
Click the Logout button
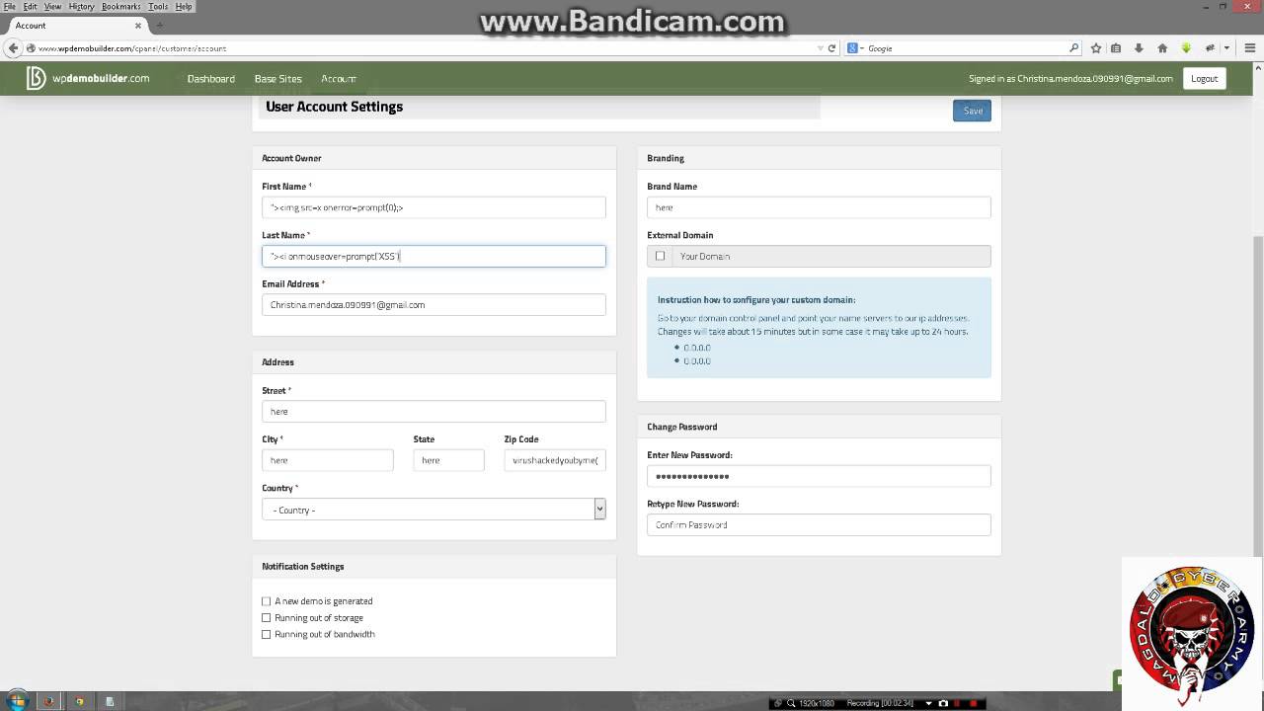pos(1204,78)
